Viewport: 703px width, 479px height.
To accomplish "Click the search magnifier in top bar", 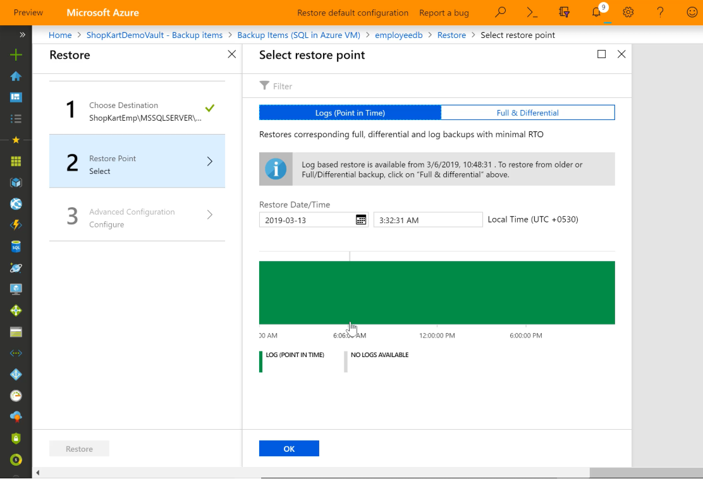I will [500, 12].
